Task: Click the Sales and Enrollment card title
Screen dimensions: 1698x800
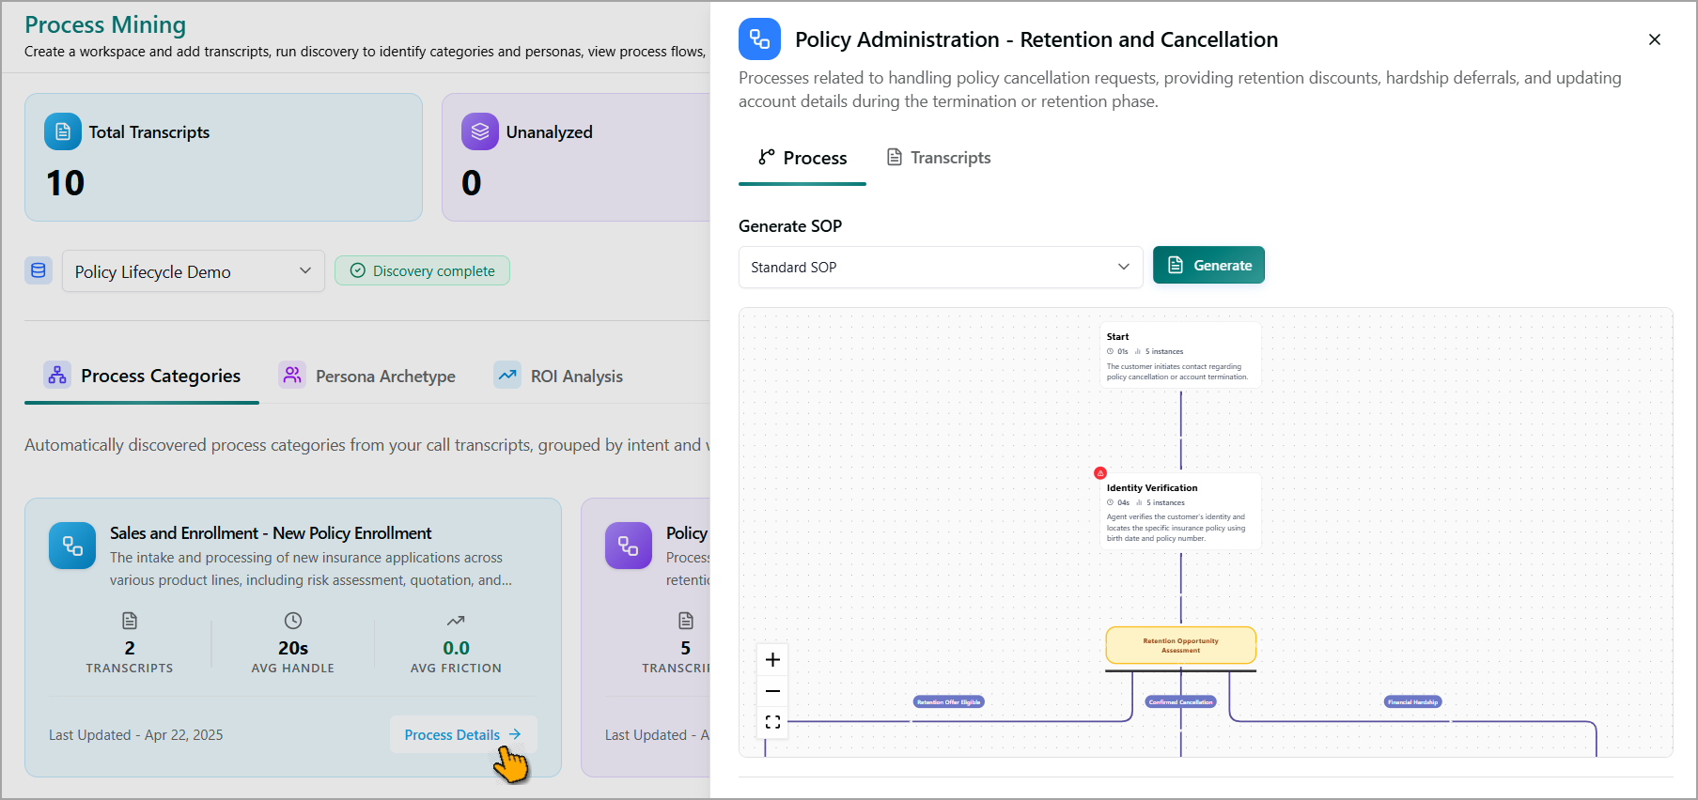Action: (x=271, y=533)
